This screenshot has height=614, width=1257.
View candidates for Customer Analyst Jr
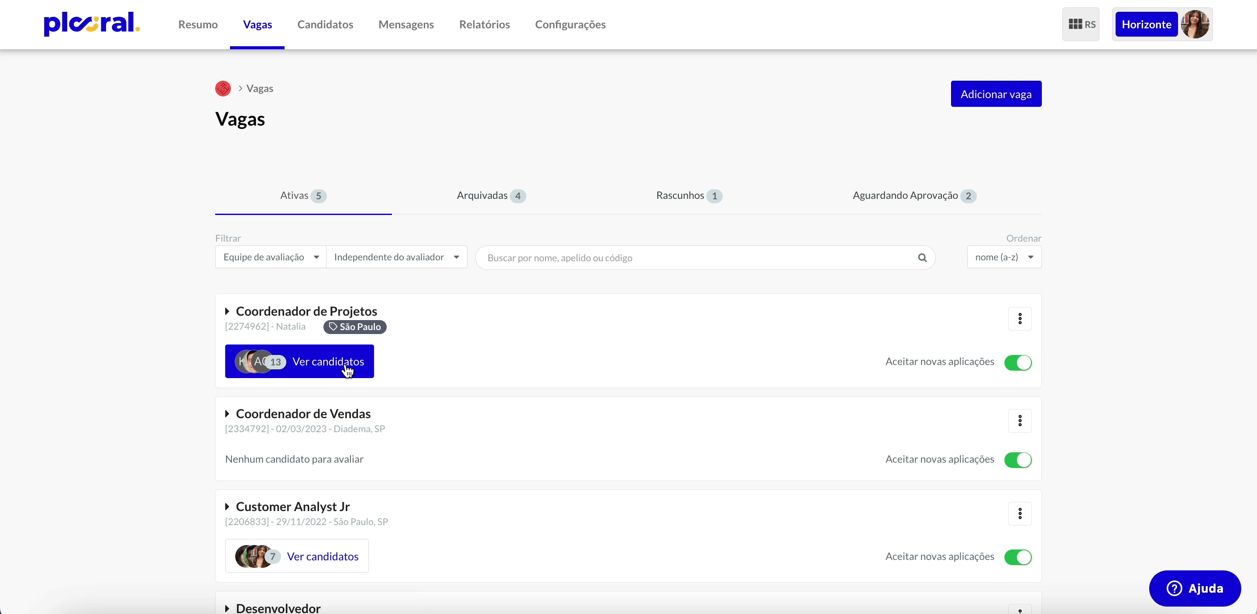tap(297, 556)
